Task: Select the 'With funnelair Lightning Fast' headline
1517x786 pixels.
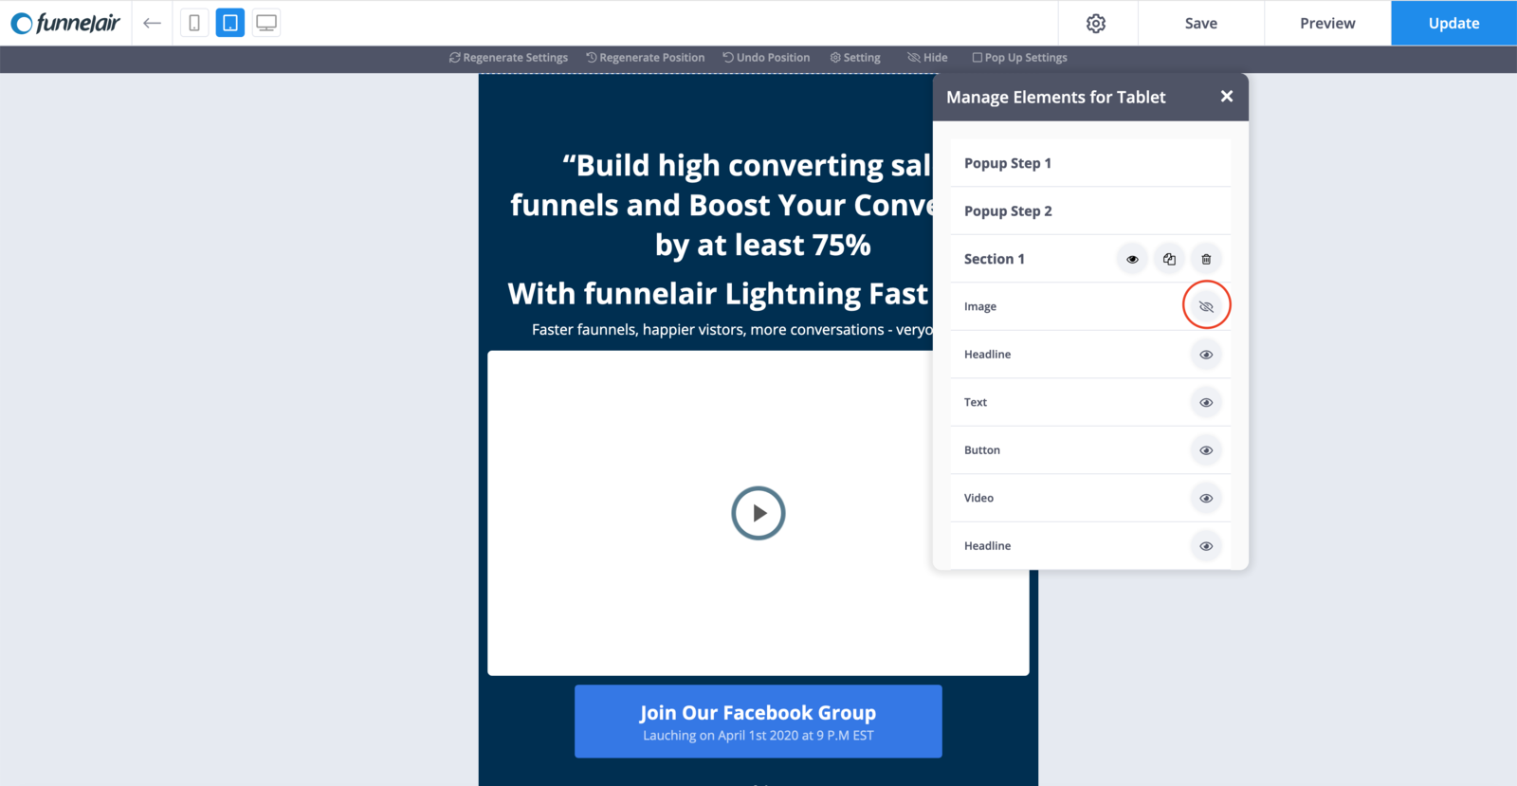Action: coord(719,294)
